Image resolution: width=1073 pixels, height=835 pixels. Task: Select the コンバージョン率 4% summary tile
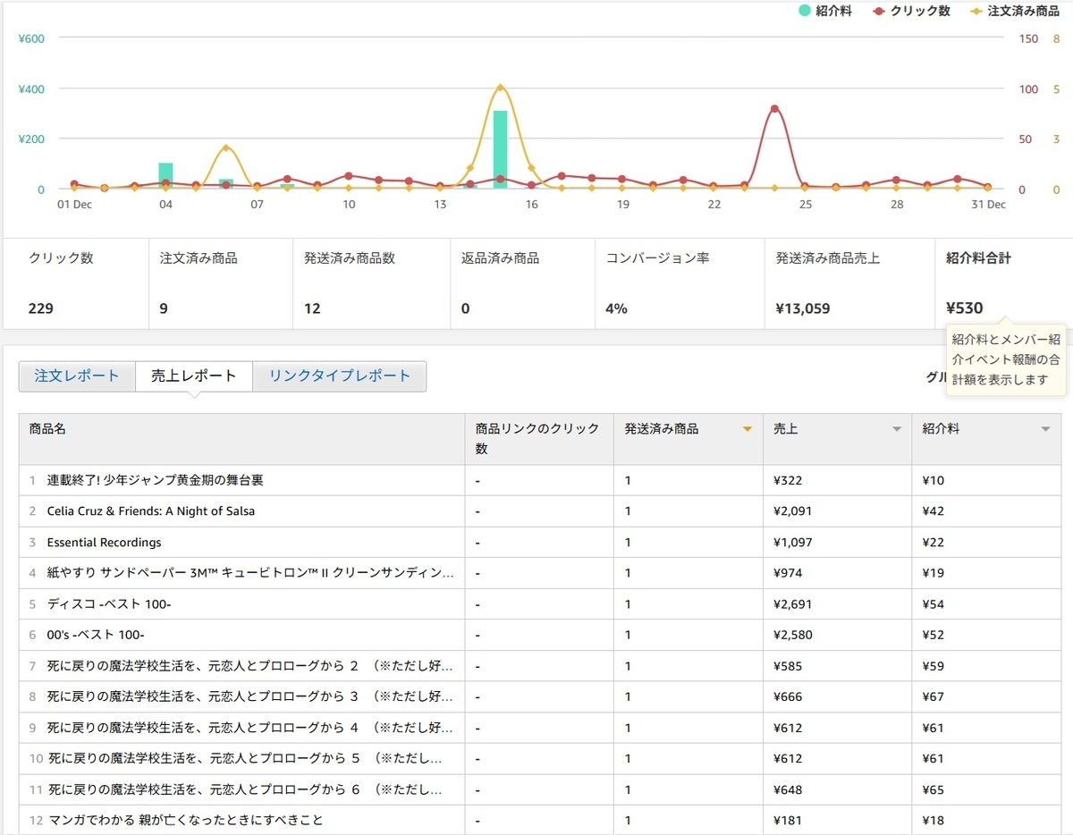coord(680,283)
